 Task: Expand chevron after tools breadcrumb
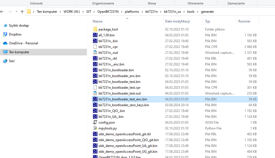click(198, 12)
